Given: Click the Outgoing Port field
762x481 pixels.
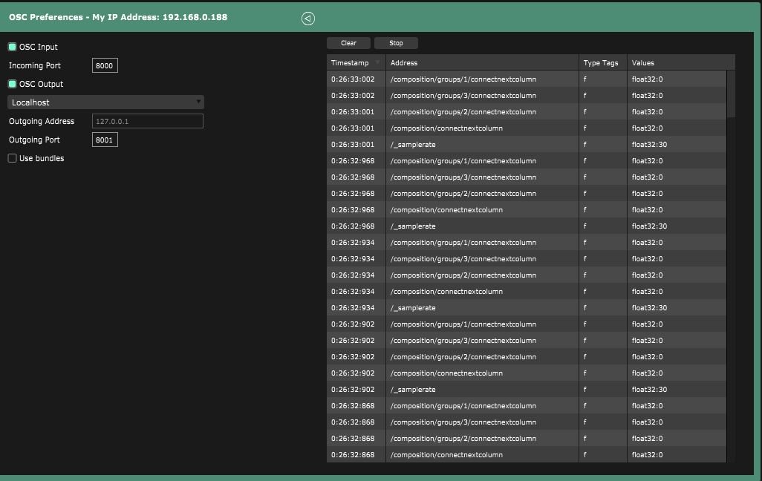Looking at the screenshot, I should pyautogui.click(x=105, y=140).
